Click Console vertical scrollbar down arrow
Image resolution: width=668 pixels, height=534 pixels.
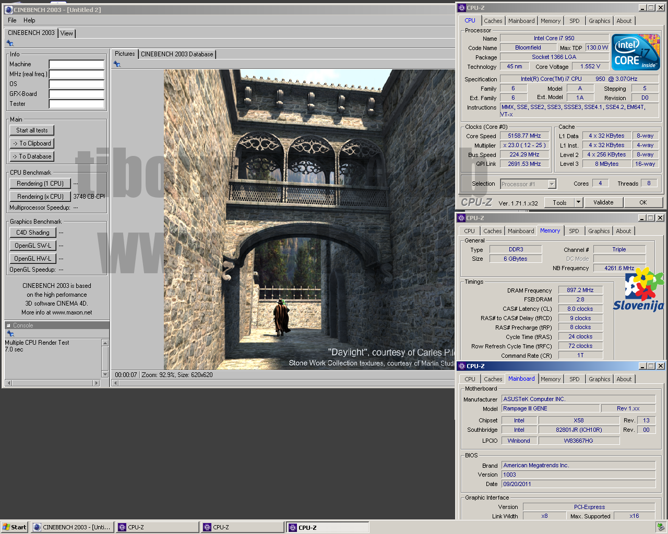pyautogui.click(x=105, y=374)
